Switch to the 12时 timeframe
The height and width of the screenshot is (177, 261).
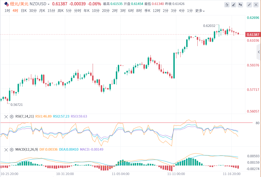(x=157, y=11)
